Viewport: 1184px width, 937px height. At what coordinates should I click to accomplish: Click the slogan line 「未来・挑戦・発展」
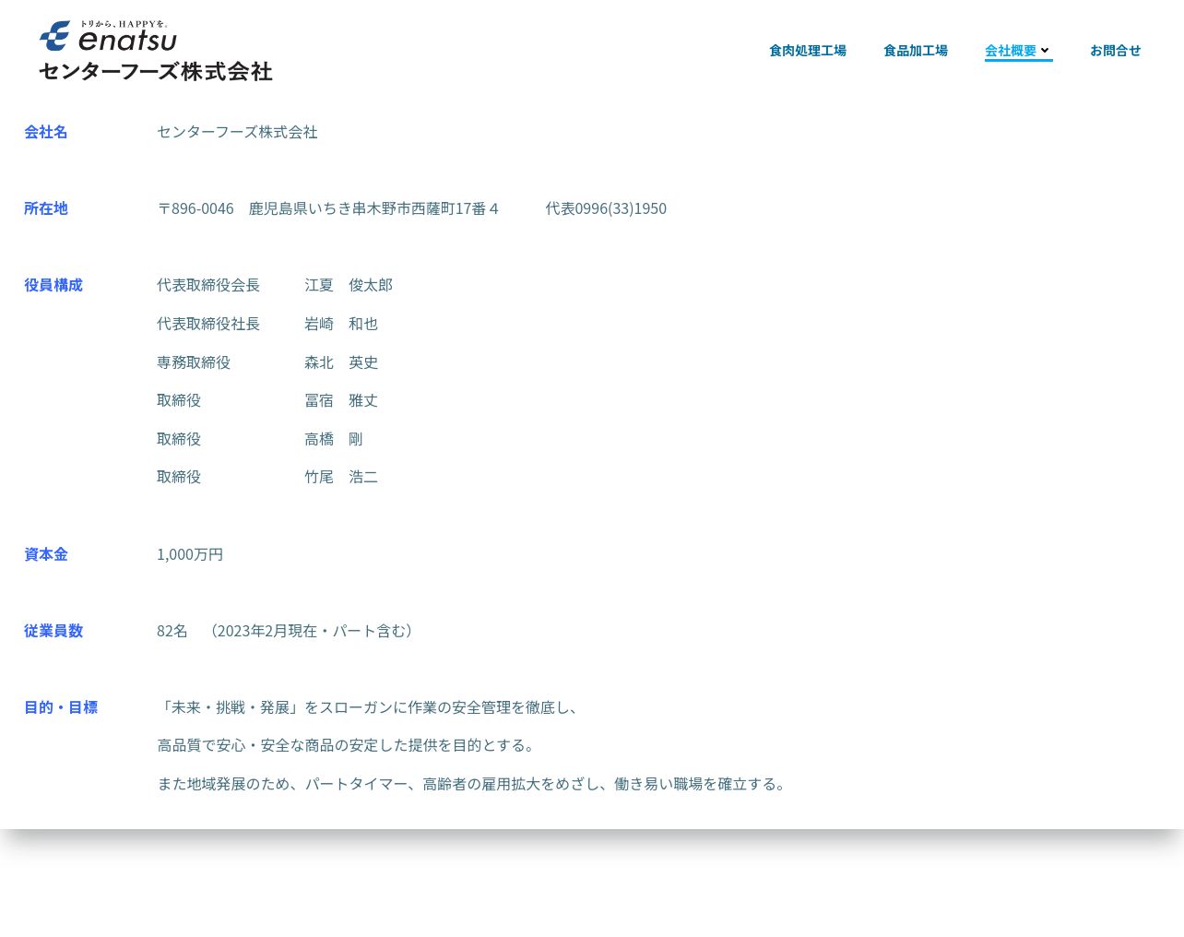371,707
